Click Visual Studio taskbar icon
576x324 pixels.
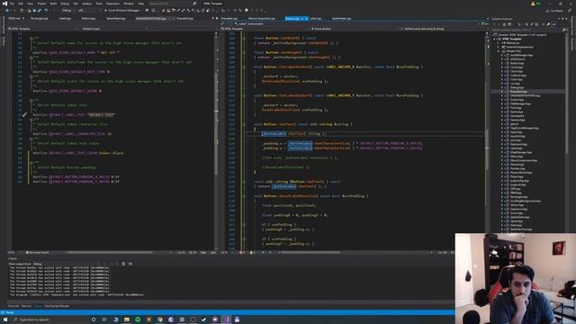226,319
